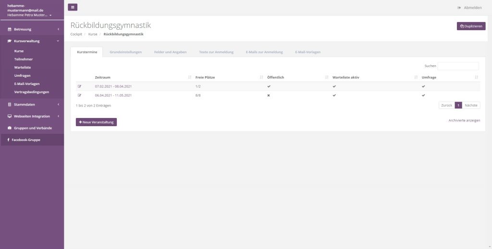This screenshot has height=249, width=492.
Task: Log out using the Abmelden link
Action: click(469, 8)
